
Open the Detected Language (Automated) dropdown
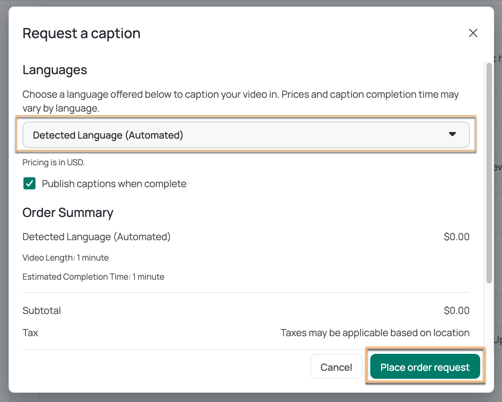246,135
